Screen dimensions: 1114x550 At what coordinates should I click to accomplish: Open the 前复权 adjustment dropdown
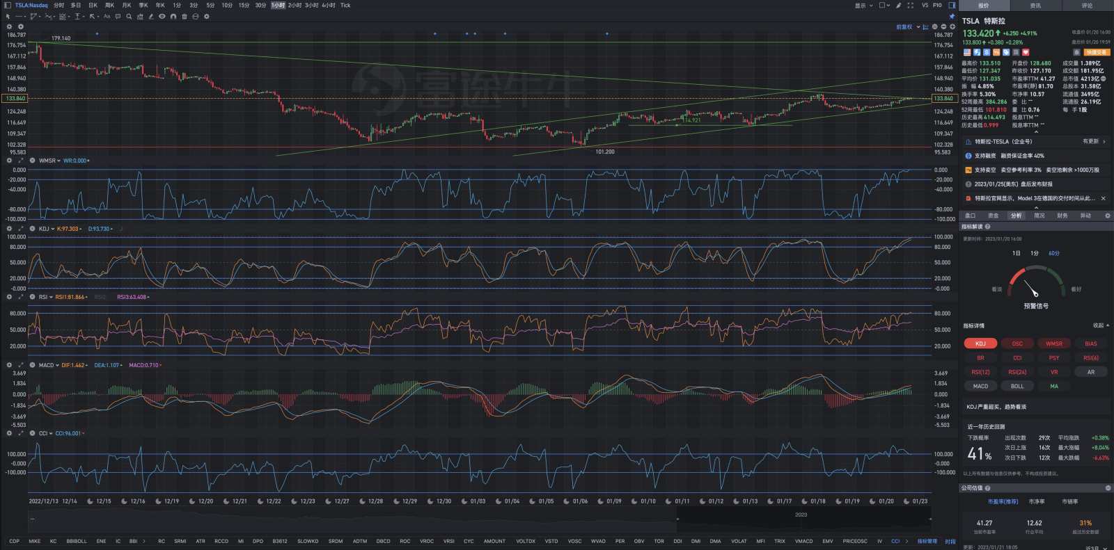point(908,26)
